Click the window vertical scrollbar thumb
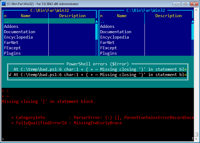200x143 pixels. [x=196, y=134]
